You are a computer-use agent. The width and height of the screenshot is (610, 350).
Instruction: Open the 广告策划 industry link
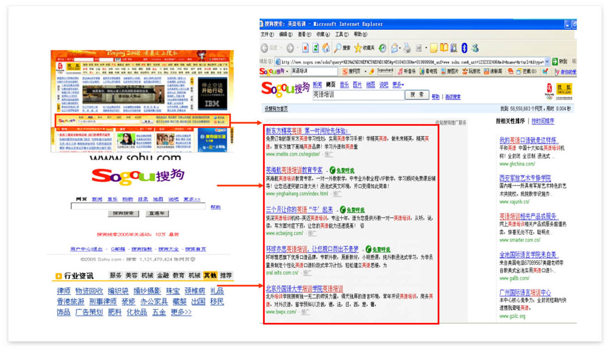click(x=89, y=312)
